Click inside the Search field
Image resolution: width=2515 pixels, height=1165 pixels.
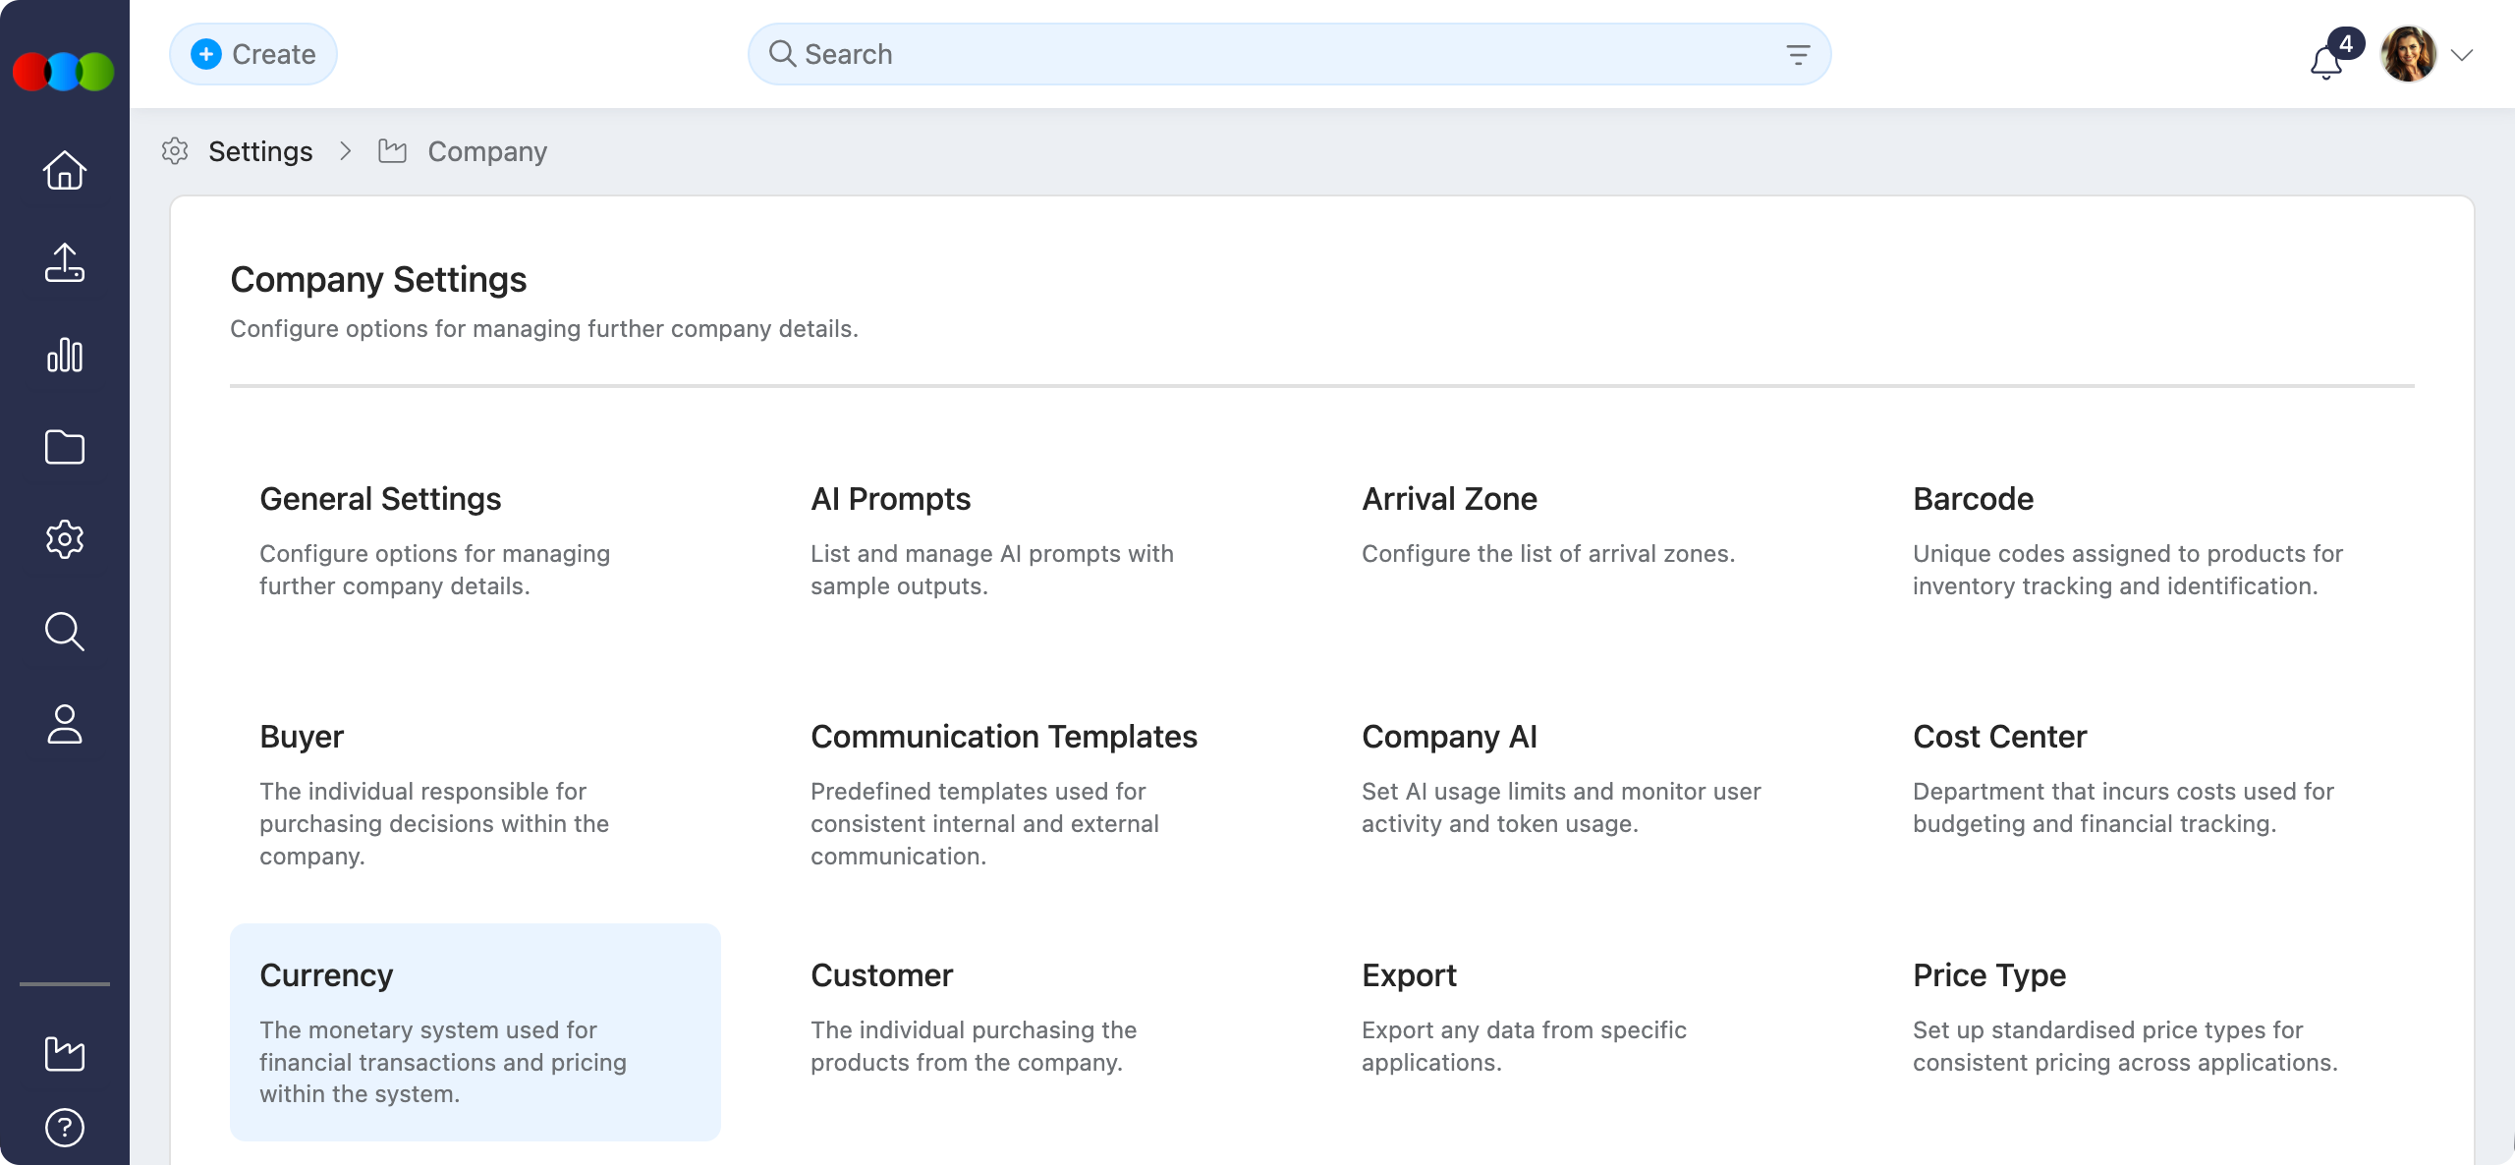[1179, 54]
